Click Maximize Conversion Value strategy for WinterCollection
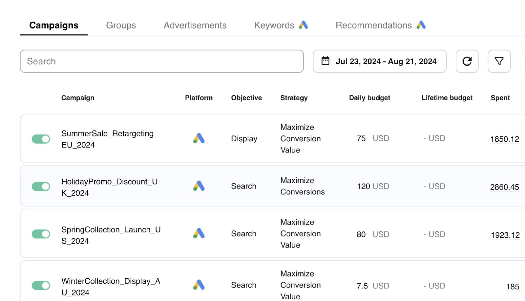525x301 pixels. click(301, 285)
